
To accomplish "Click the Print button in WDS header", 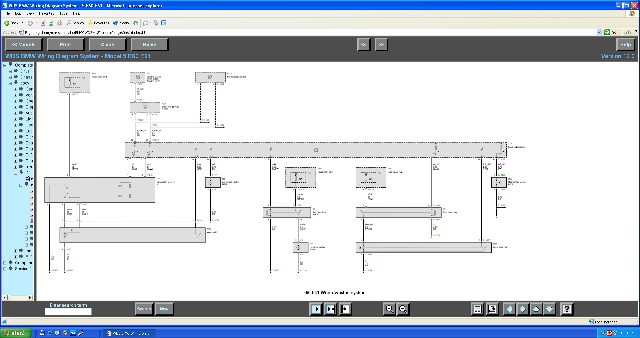I will click(x=66, y=45).
